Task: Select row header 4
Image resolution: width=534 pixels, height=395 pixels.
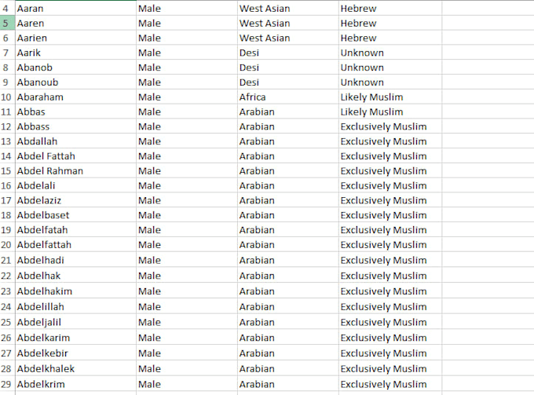Action: point(8,8)
